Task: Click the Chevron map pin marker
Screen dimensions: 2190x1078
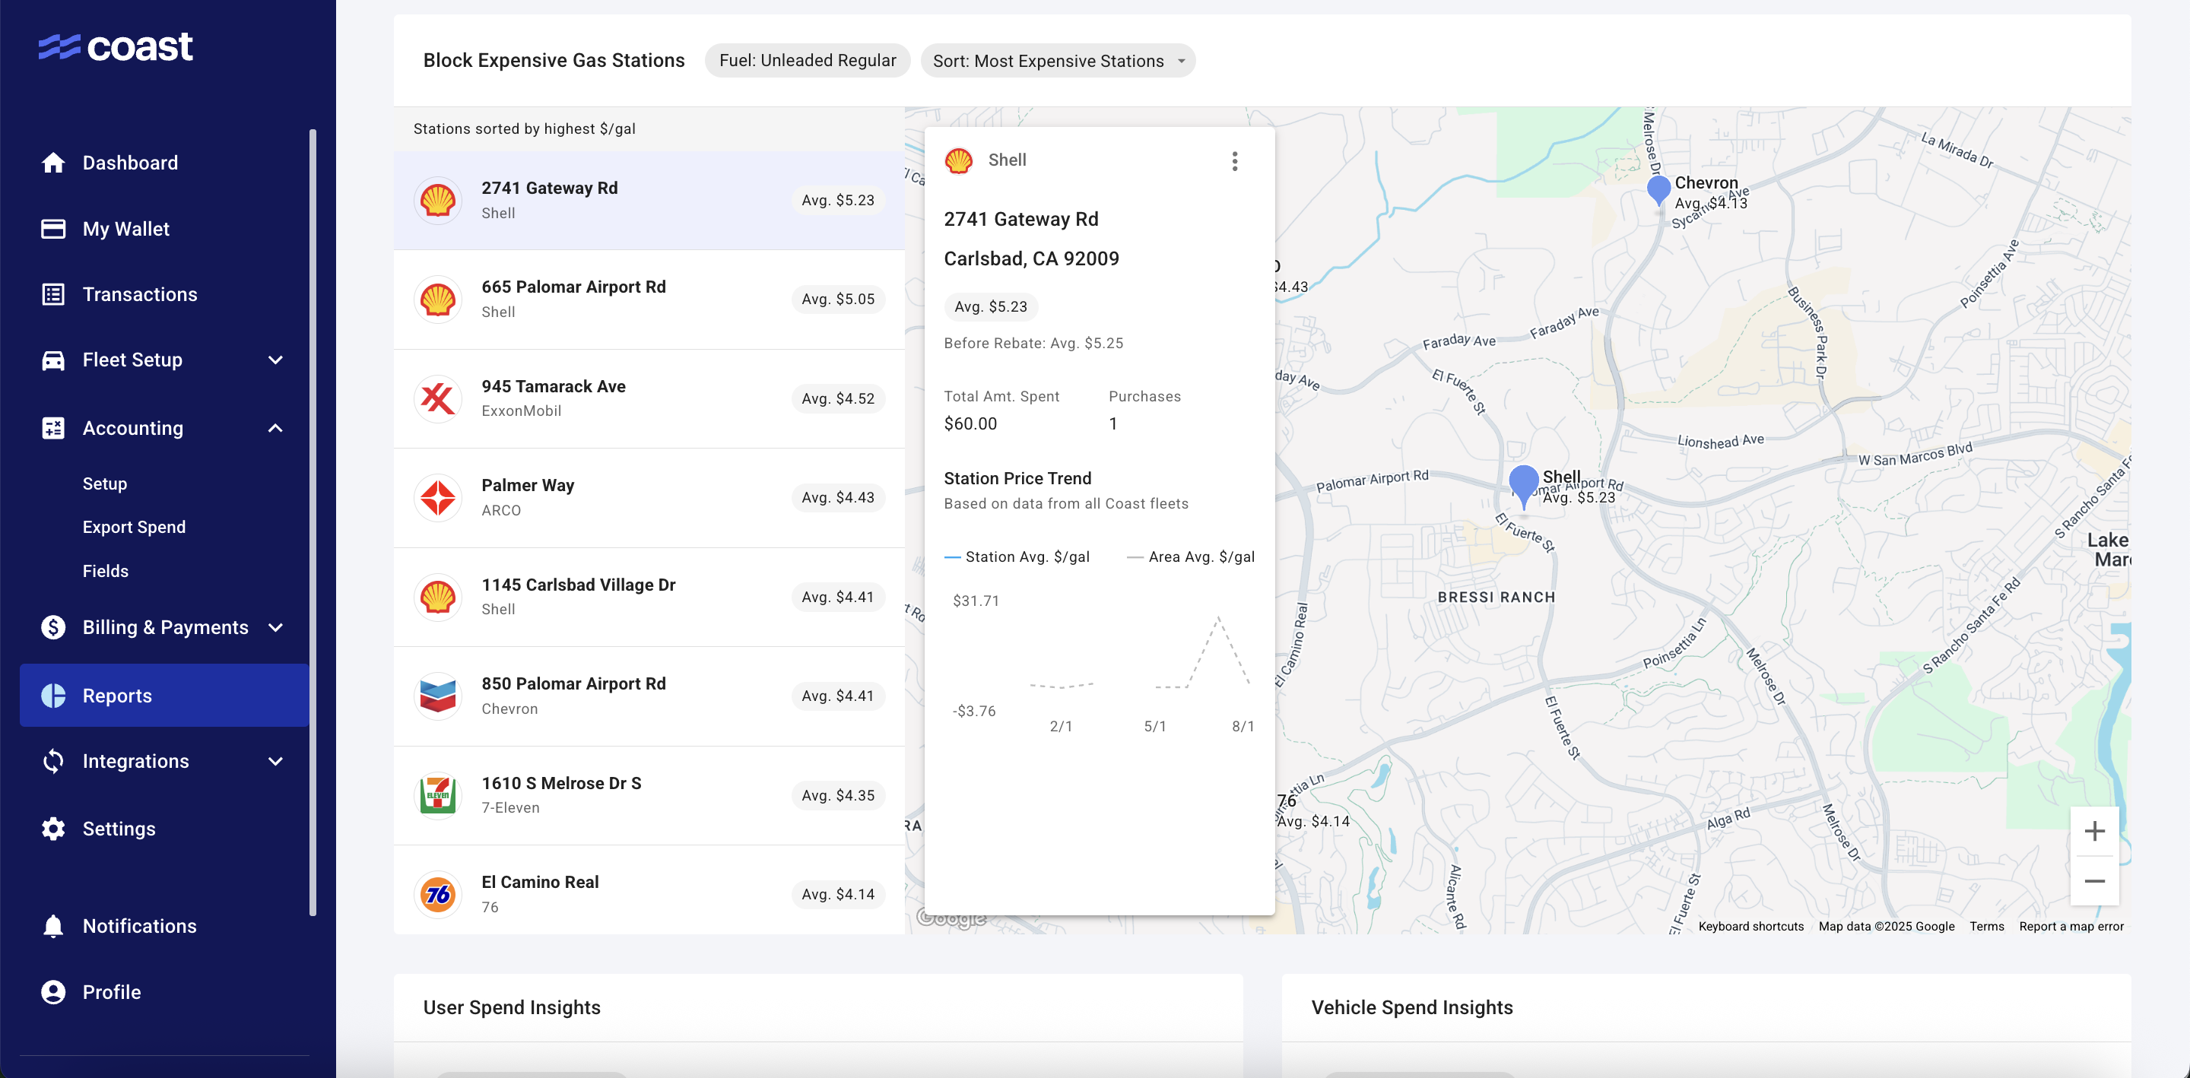Action: click(1658, 189)
